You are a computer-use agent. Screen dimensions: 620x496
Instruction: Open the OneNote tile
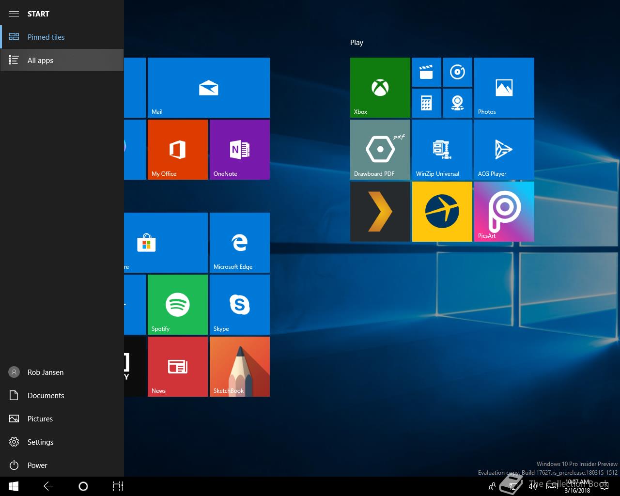point(239,150)
